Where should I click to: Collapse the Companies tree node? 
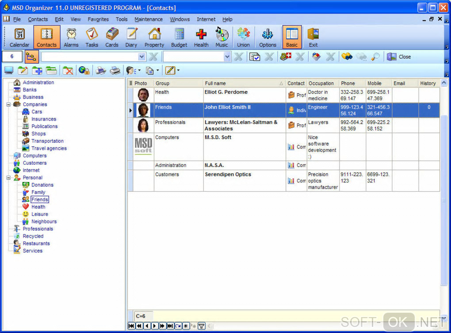(x=9, y=104)
